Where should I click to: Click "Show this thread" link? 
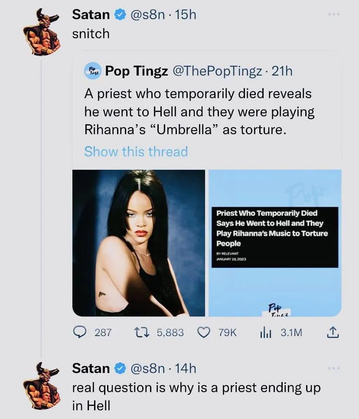[136, 152]
